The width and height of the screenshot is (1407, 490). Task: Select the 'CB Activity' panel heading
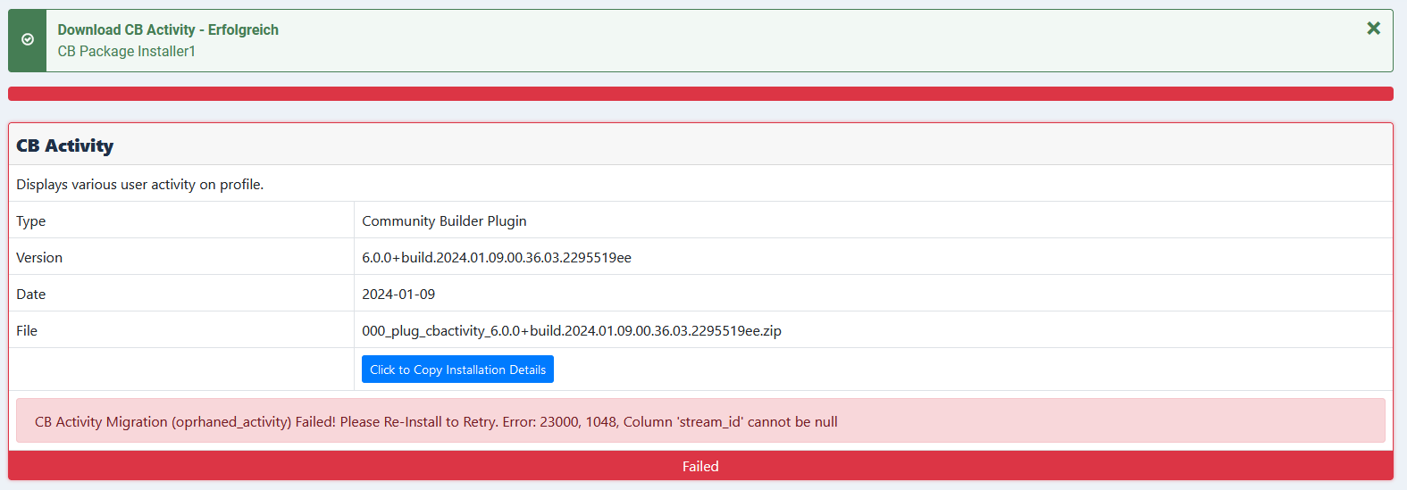[x=65, y=145]
